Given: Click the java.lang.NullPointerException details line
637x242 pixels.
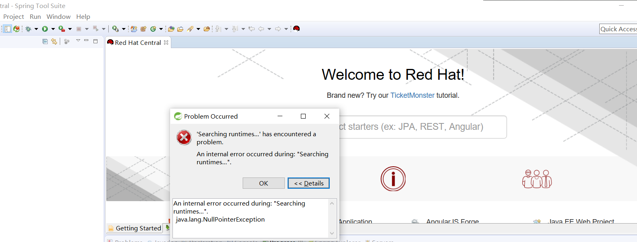Looking at the screenshot, I should 220,219.
